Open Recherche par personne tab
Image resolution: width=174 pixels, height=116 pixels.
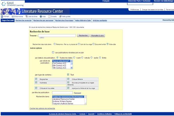point(43,20)
